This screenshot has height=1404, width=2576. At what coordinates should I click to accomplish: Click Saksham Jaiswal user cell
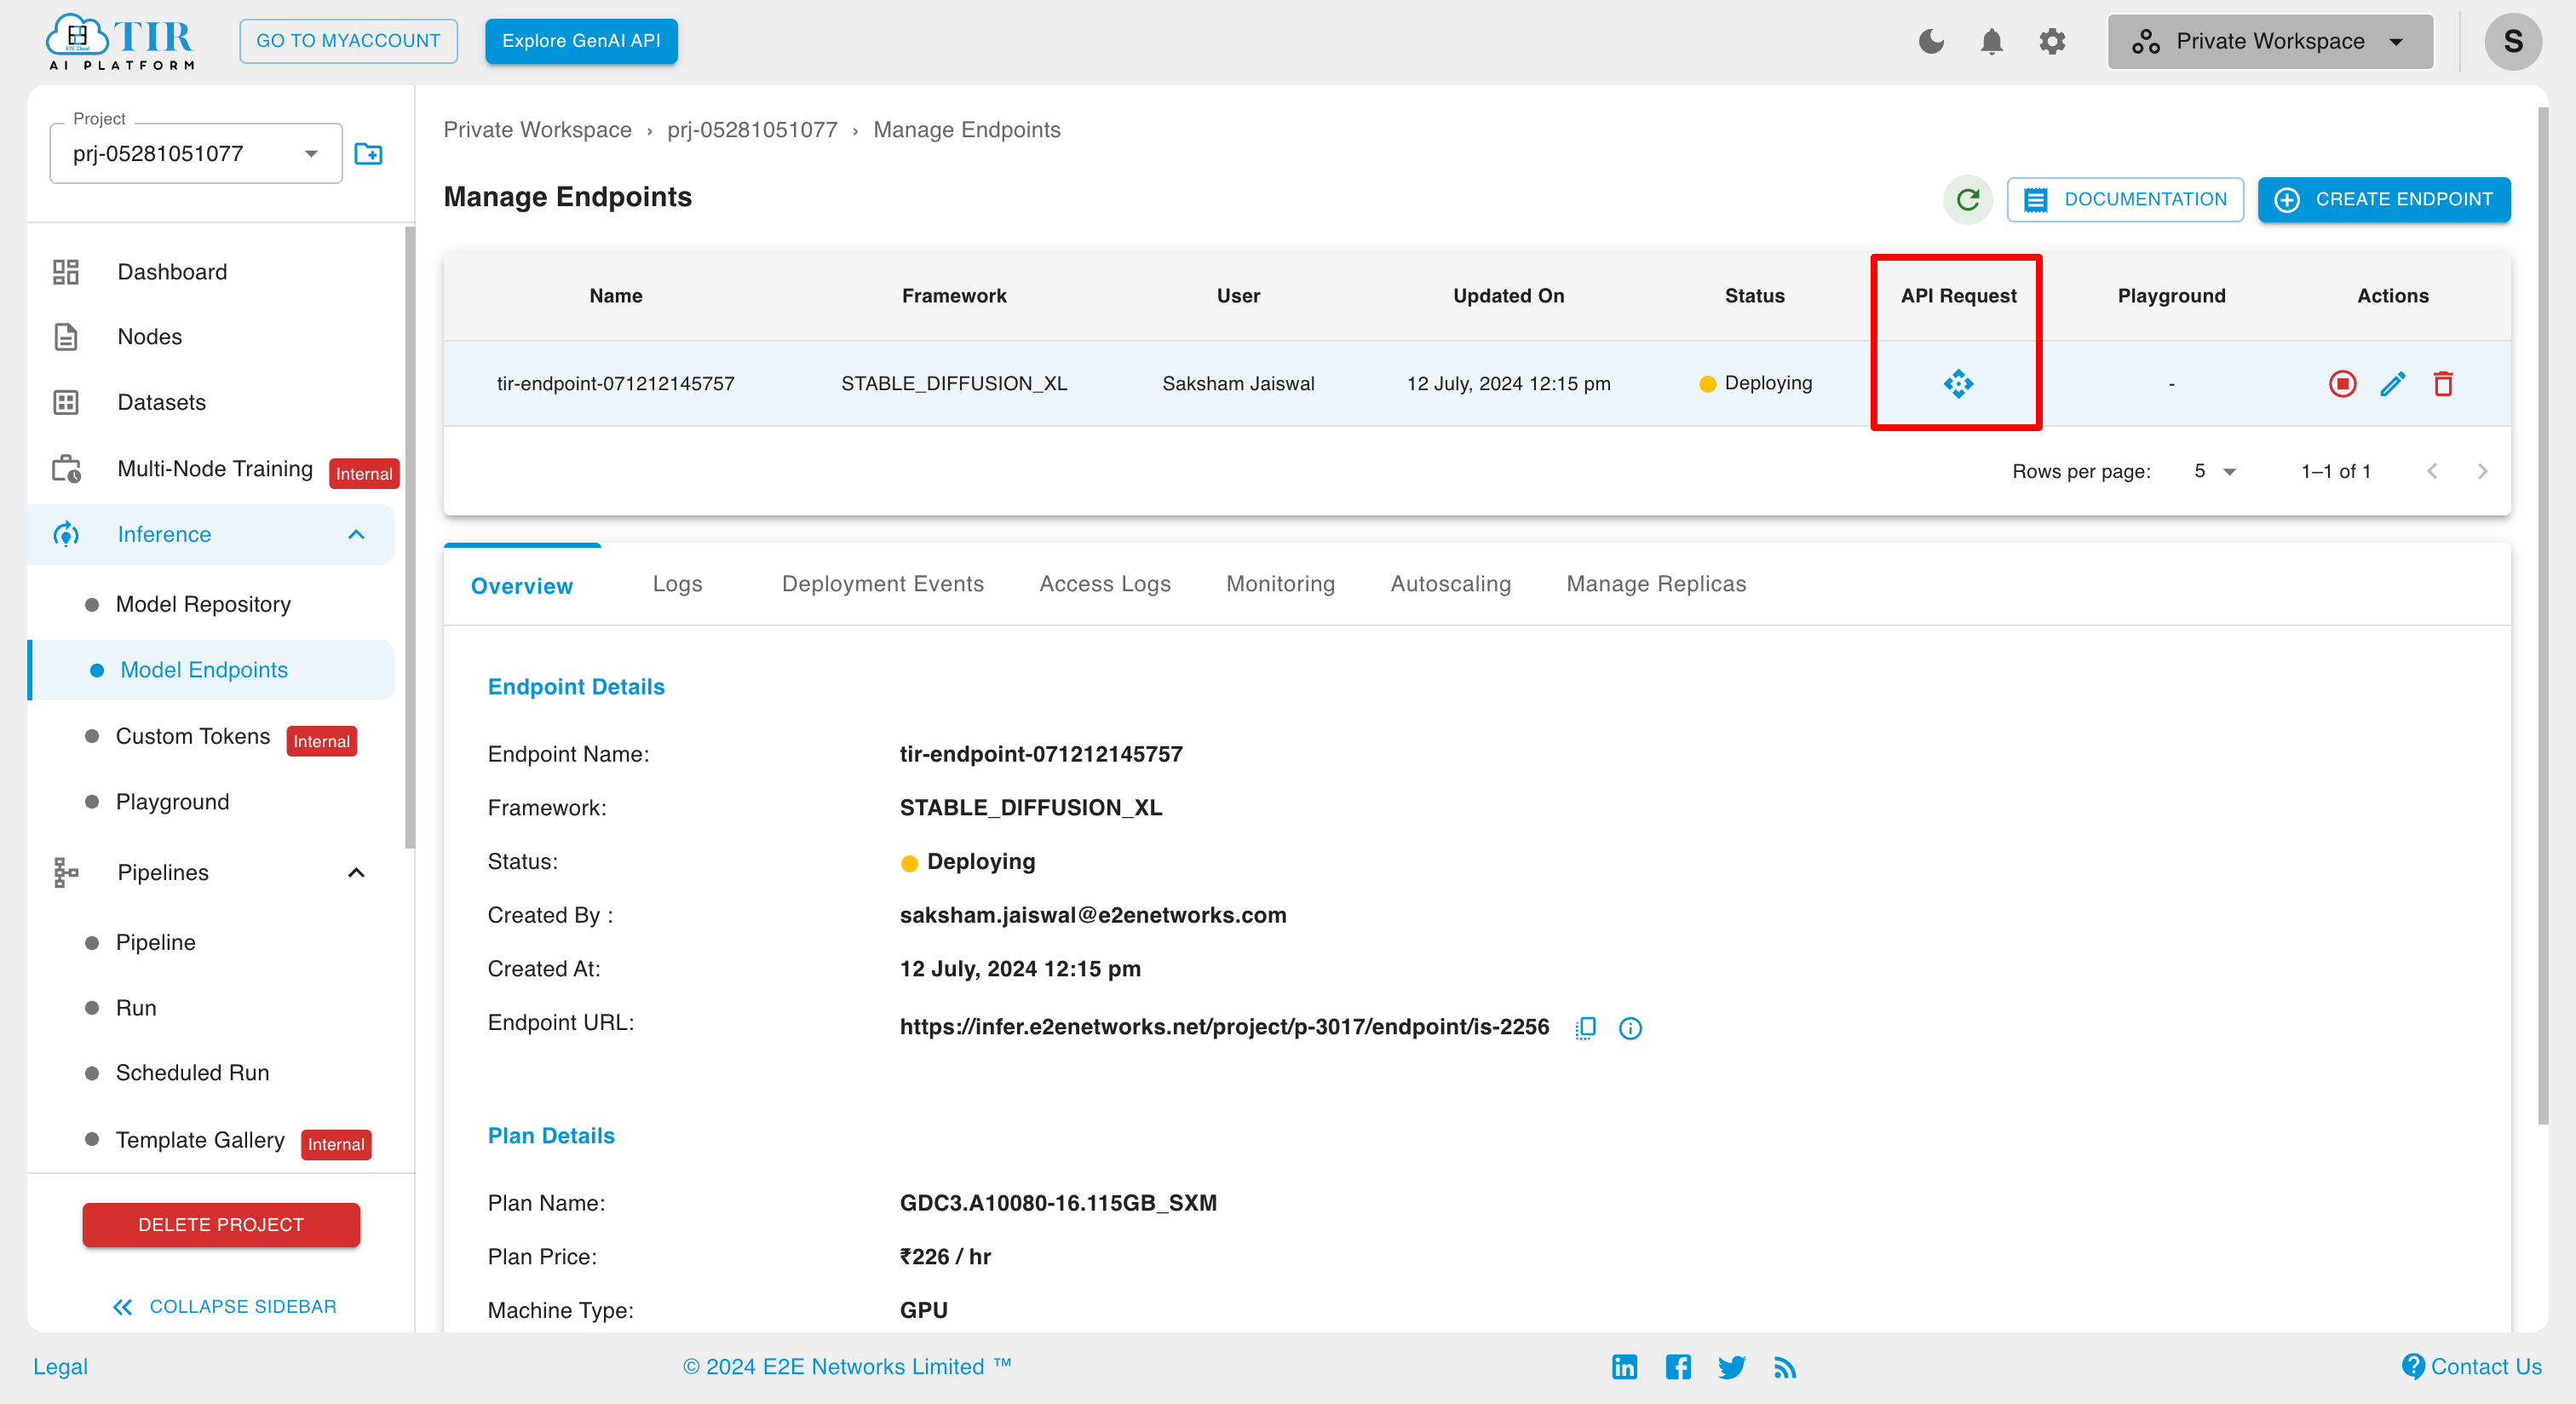[1238, 383]
